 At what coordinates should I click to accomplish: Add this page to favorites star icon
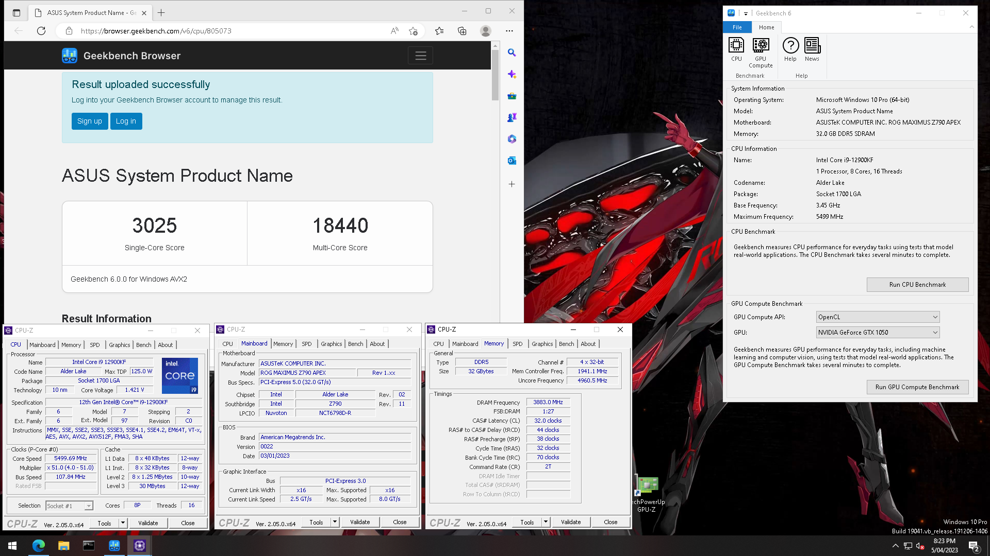413,31
